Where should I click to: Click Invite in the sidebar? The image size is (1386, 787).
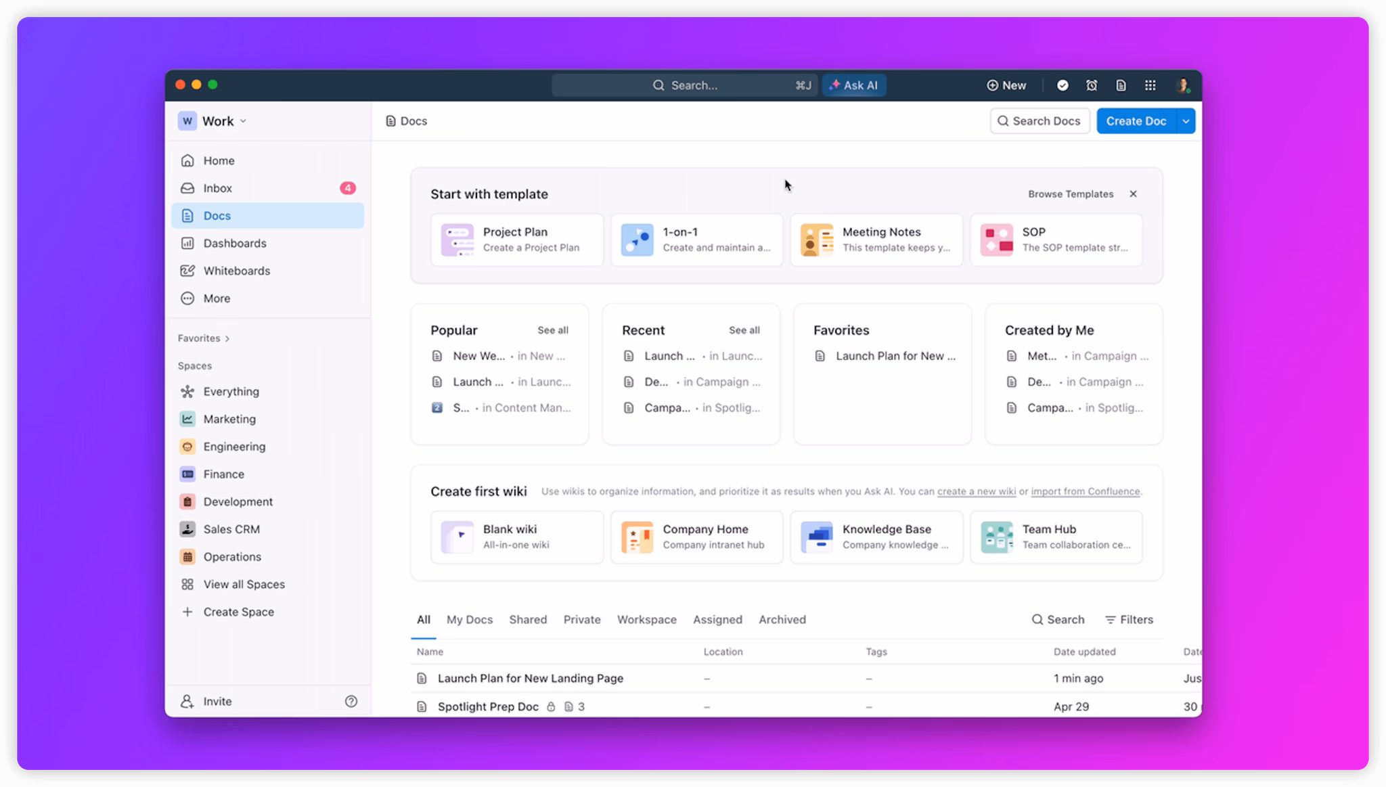click(206, 701)
